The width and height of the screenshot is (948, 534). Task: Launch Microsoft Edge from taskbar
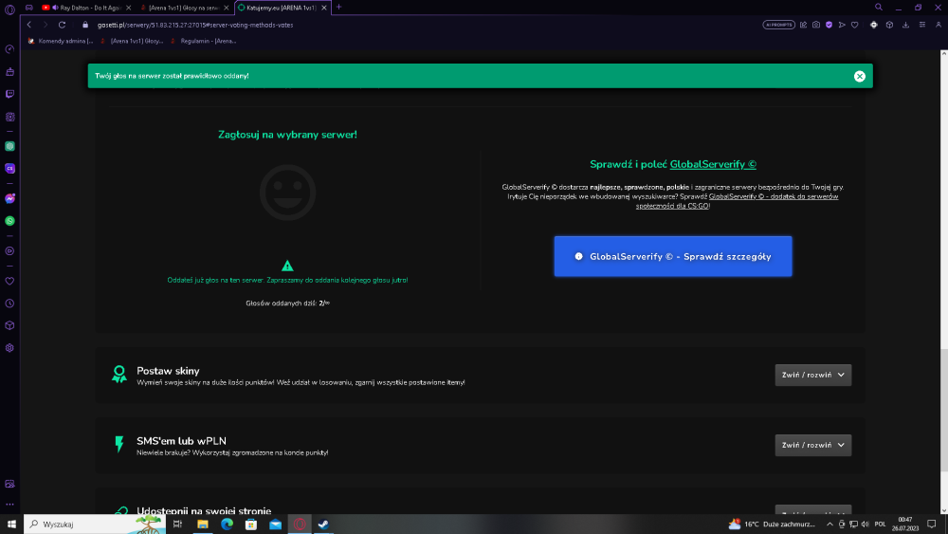(x=227, y=524)
